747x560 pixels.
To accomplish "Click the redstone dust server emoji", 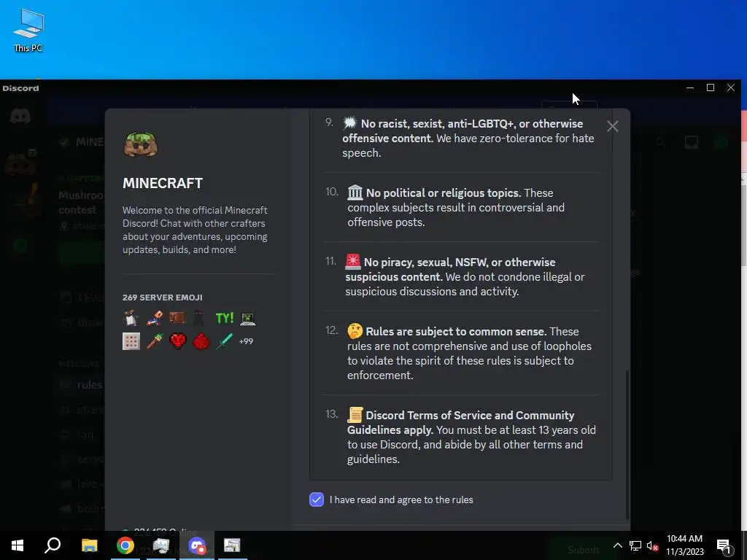I will (x=201, y=341).
